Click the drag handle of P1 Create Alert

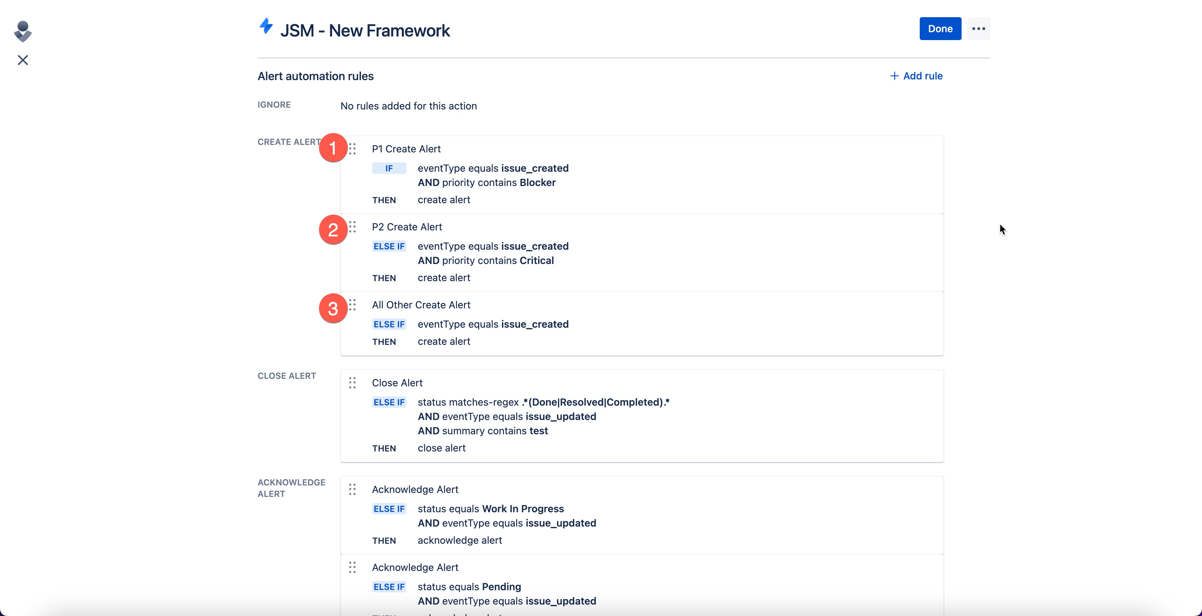(x=353, y=148)
